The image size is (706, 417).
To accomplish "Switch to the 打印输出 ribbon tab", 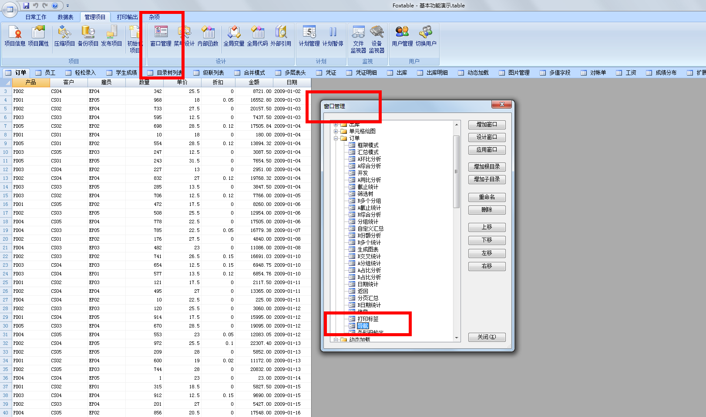I will pyautogui.click(x=127, y=17).
